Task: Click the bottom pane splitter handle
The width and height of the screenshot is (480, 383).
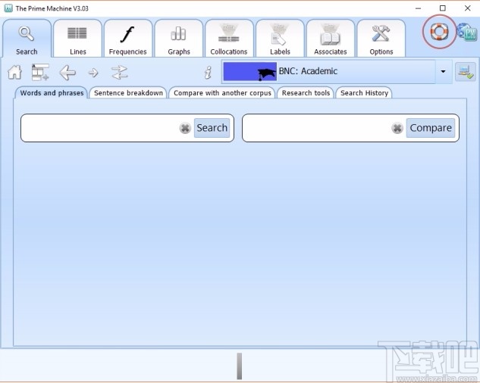Action: pos(240,366)
